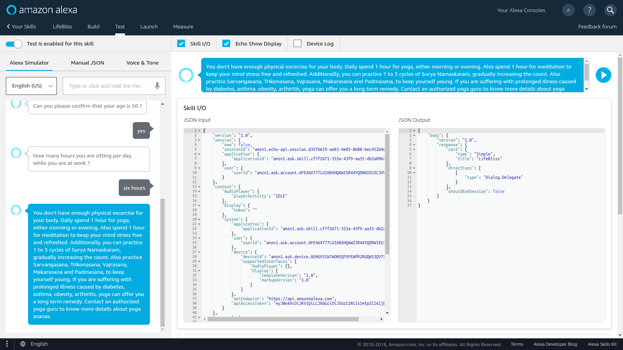Open the Measure tab
Viewport: 623px width, 350px height.
183,27
